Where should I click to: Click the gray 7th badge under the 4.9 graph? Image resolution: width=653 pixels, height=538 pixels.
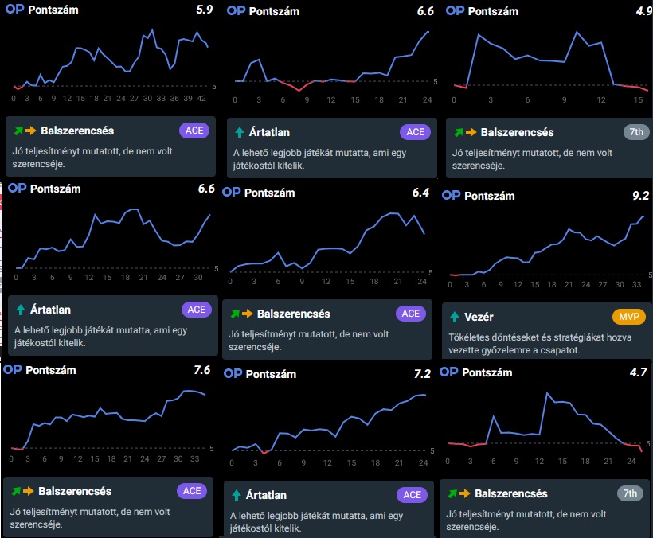click(635, 132)
